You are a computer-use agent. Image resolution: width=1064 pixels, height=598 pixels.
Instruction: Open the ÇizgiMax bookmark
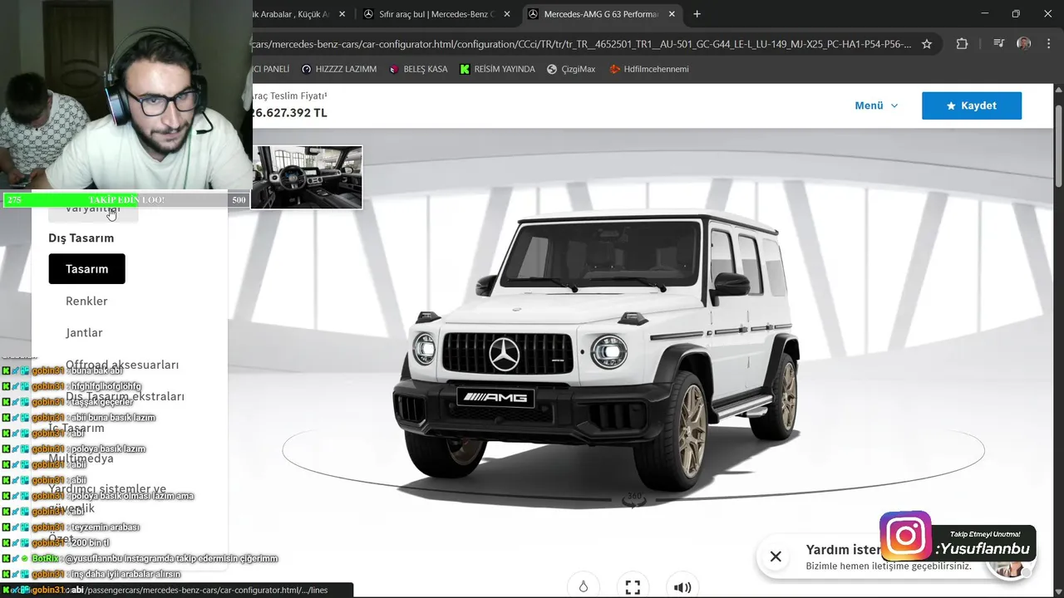click(x=571, y=69)
